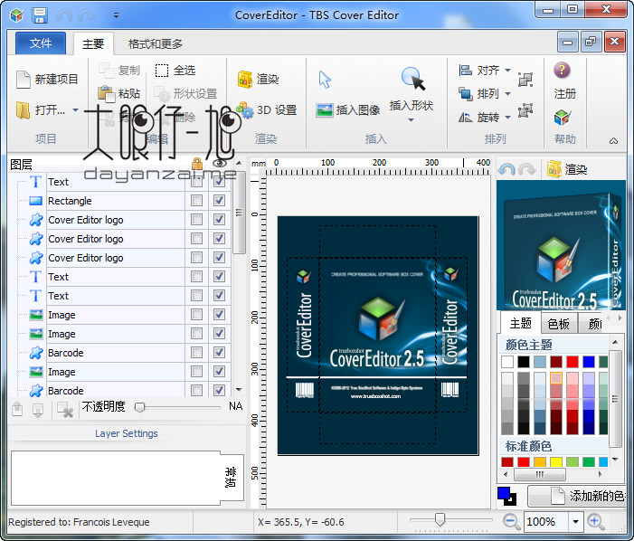Screen dimensions: 634x541
Task: Click 添加新的色 add new color button
Action: point(577,496)
